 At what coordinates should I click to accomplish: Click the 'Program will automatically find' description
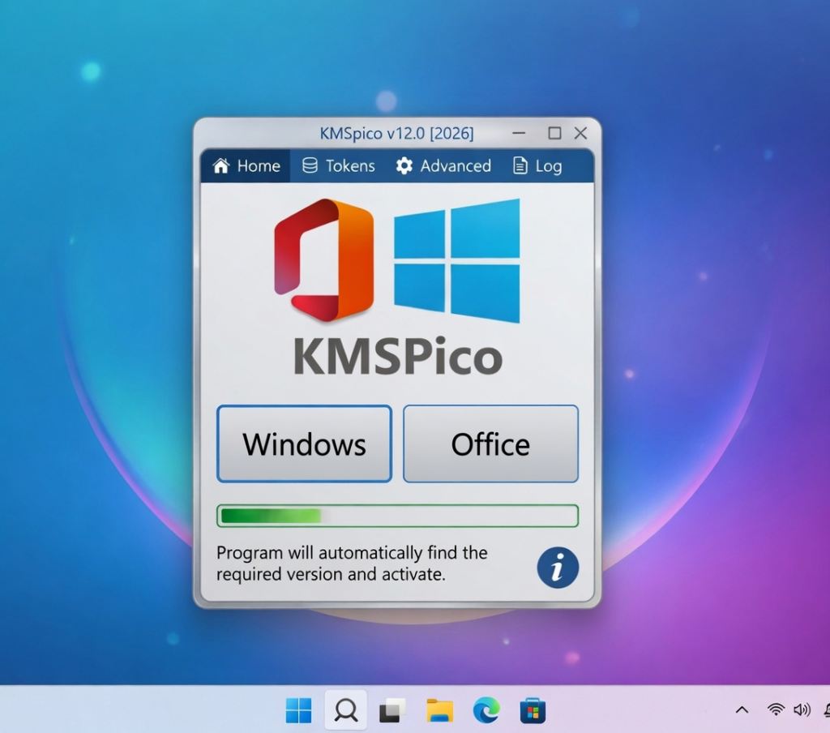pyautogui.click(x=352, y=564)
